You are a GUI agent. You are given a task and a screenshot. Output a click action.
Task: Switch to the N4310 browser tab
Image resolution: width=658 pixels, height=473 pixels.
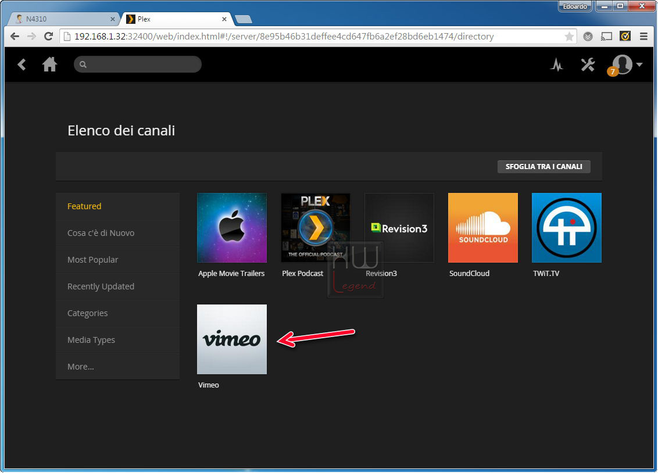[63, 19]
